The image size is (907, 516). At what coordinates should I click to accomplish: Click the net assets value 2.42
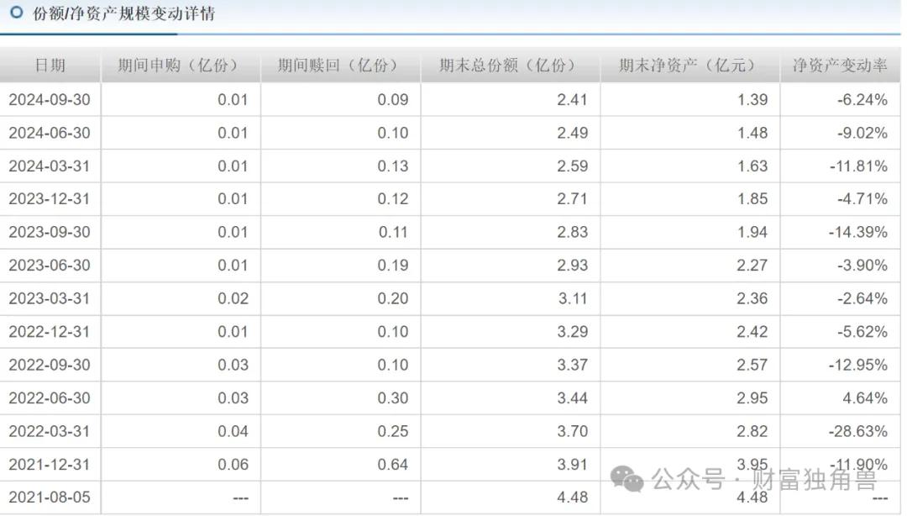coord(752,332)
